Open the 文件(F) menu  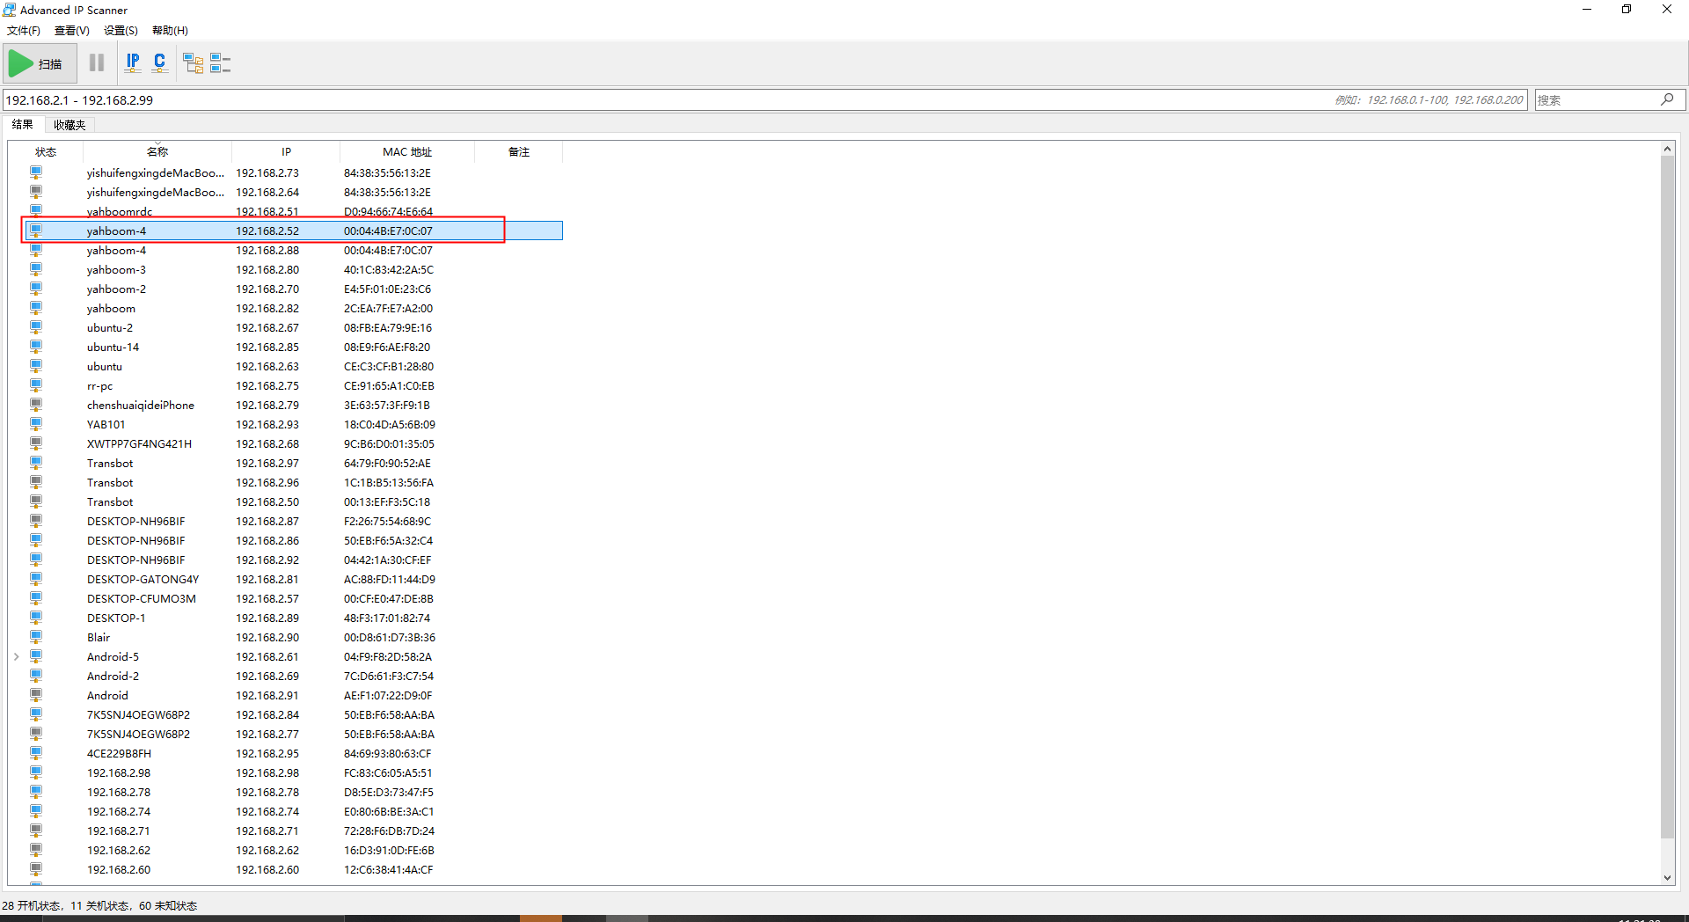coord(24,30)
